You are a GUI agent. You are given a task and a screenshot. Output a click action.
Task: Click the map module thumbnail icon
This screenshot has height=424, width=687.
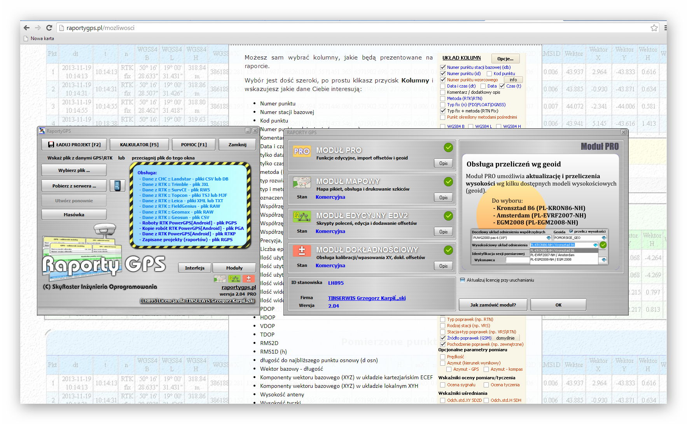click(302, 182)
